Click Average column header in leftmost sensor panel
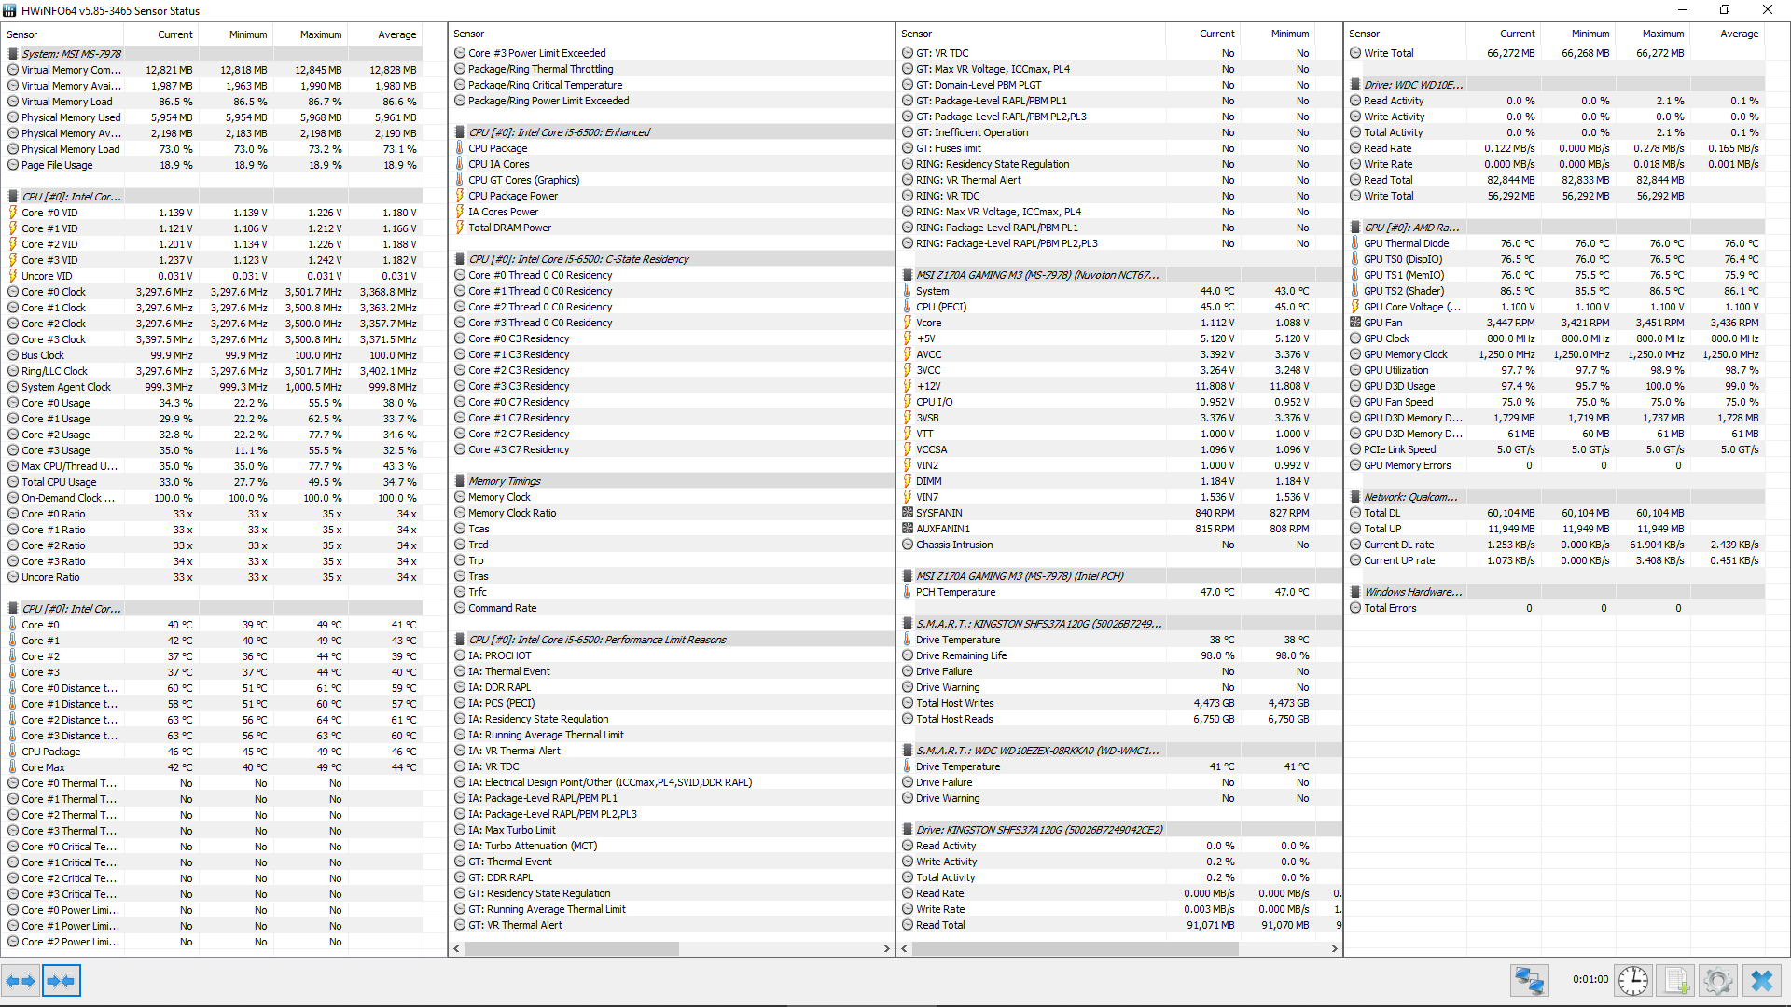The width and height of the screenshot is (1791, 1007). [385, 34]
